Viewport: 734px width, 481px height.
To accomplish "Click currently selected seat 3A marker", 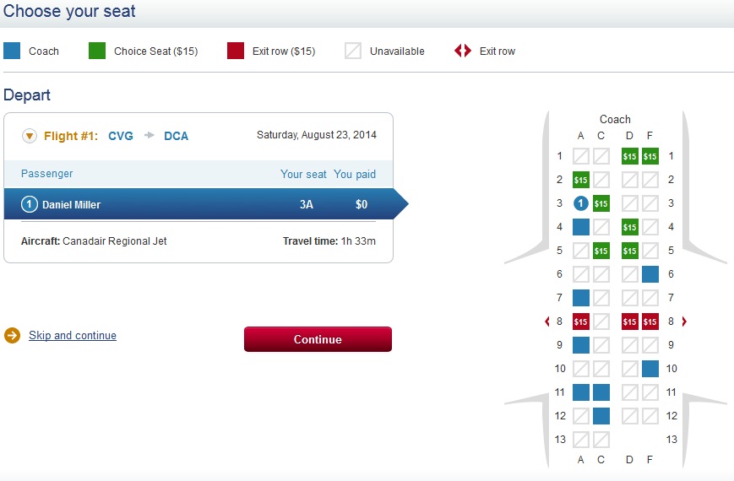I will [x=580, y=203].
